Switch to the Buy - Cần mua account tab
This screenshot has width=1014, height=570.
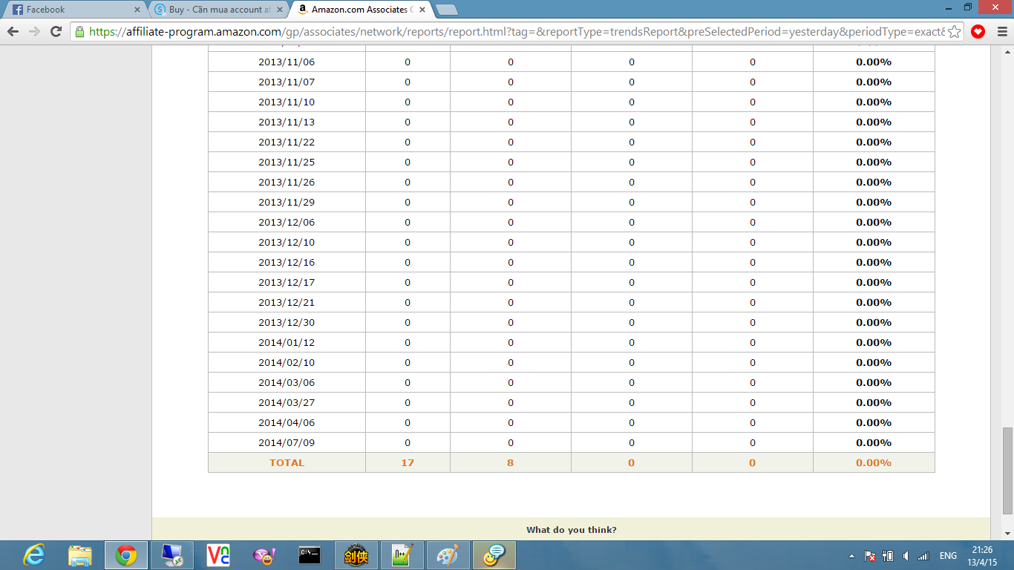tap(217, 10)
